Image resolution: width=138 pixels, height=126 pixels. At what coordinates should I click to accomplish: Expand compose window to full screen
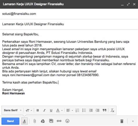[x=128, y=4]
